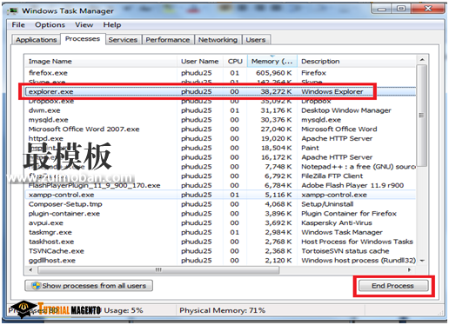Open the Performance tab
Image resolution: width=449 pixels, height=325 pixels.
tap(168, 40)
